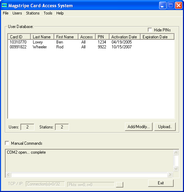Select the Wheeler user row
The image size is (184, 192).
91,47
